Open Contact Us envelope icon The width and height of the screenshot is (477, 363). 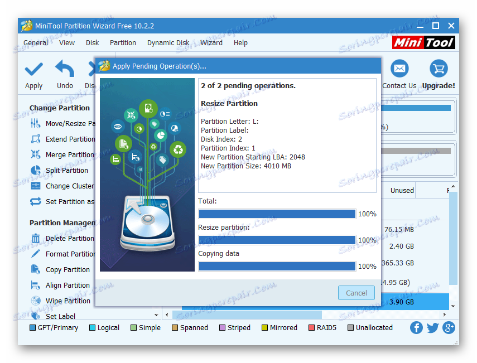[399, 69]
